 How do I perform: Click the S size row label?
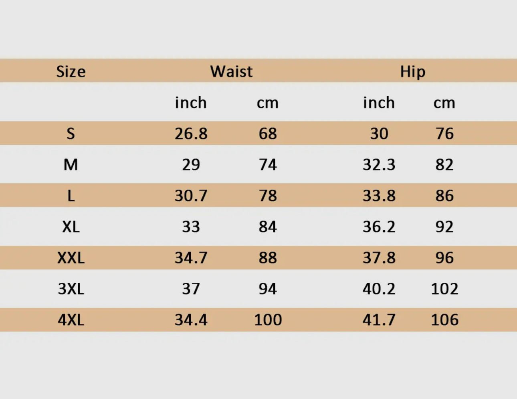71,134
